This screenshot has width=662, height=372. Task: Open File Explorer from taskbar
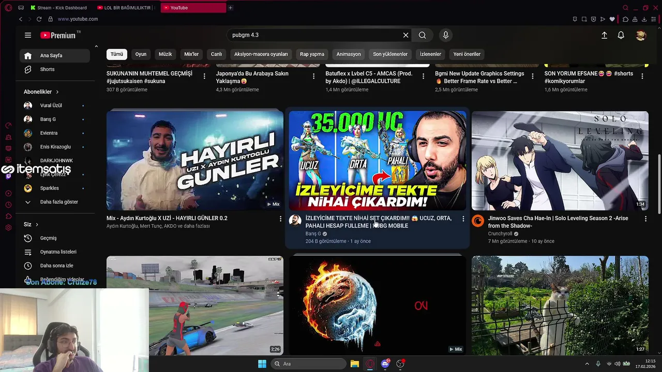tap(355, 364)
